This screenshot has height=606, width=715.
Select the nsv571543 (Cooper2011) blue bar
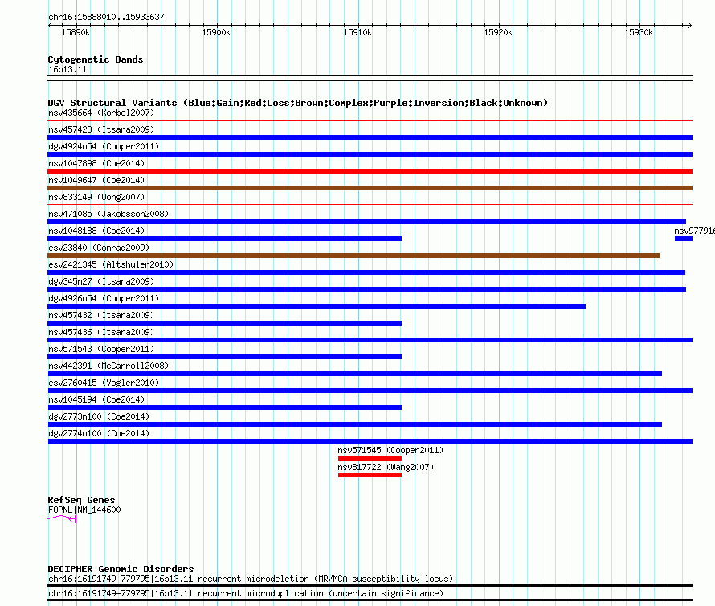(x=224, y=357)
